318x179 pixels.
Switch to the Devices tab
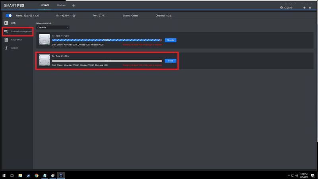(61, 5)
